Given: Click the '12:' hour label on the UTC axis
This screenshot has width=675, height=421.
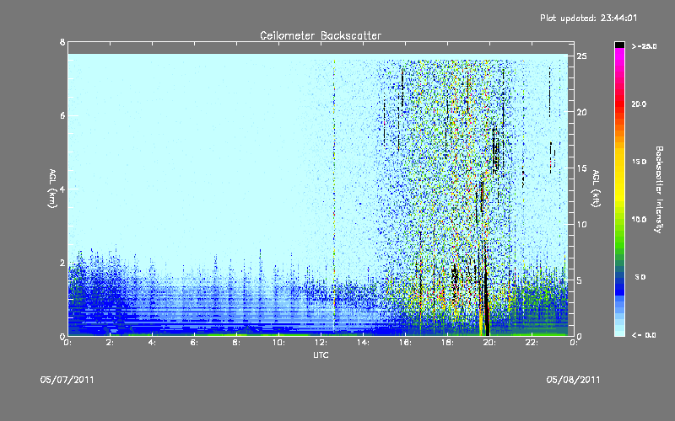Looking at the screenshot, I should pyautogui.click(x=321, y=343).
